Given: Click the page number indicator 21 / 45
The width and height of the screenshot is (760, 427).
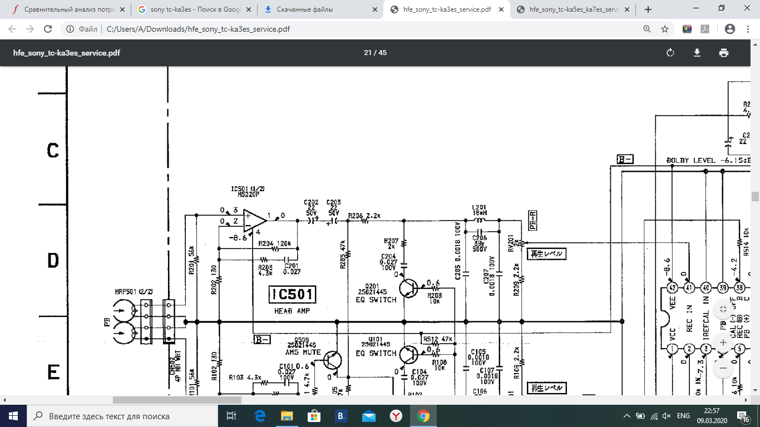Looking at the screenshot, I should pyautogui.click(x=375, y=53).
